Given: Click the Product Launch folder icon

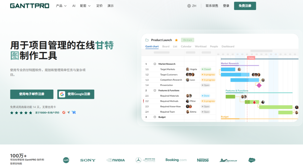Looking at the screenshot, I should (147, 40).
